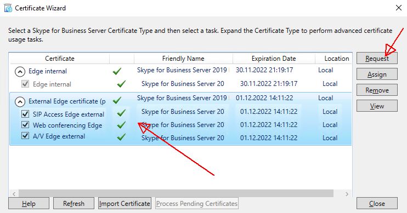The image size is (407, 213).
Task: Click the Certificate Wizard title bar icon
Action: point(8,8)
